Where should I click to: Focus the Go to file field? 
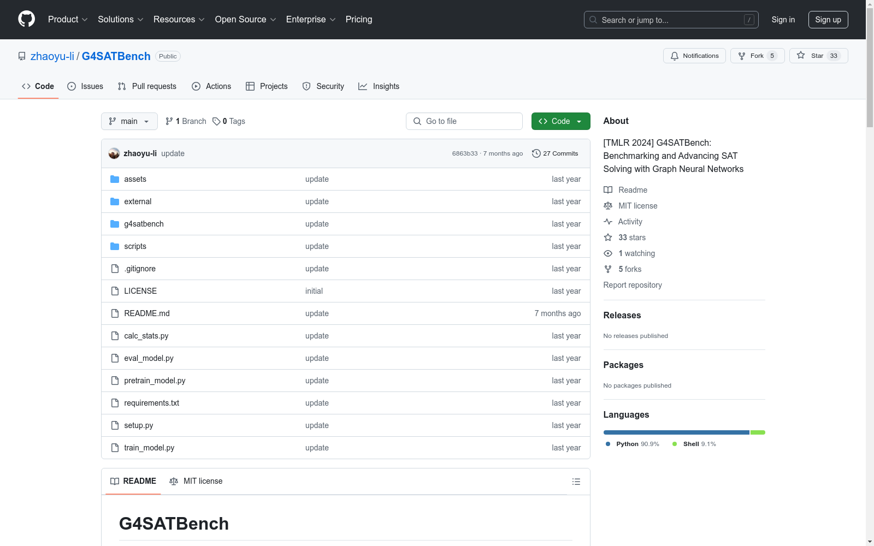click(x=464, y=121)
